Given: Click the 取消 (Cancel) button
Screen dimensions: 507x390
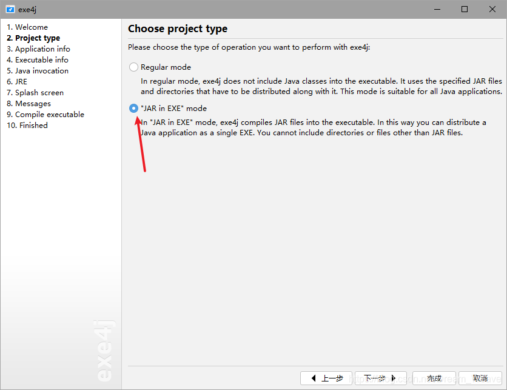Looking at the screenshot, I should tap(480, 378).
